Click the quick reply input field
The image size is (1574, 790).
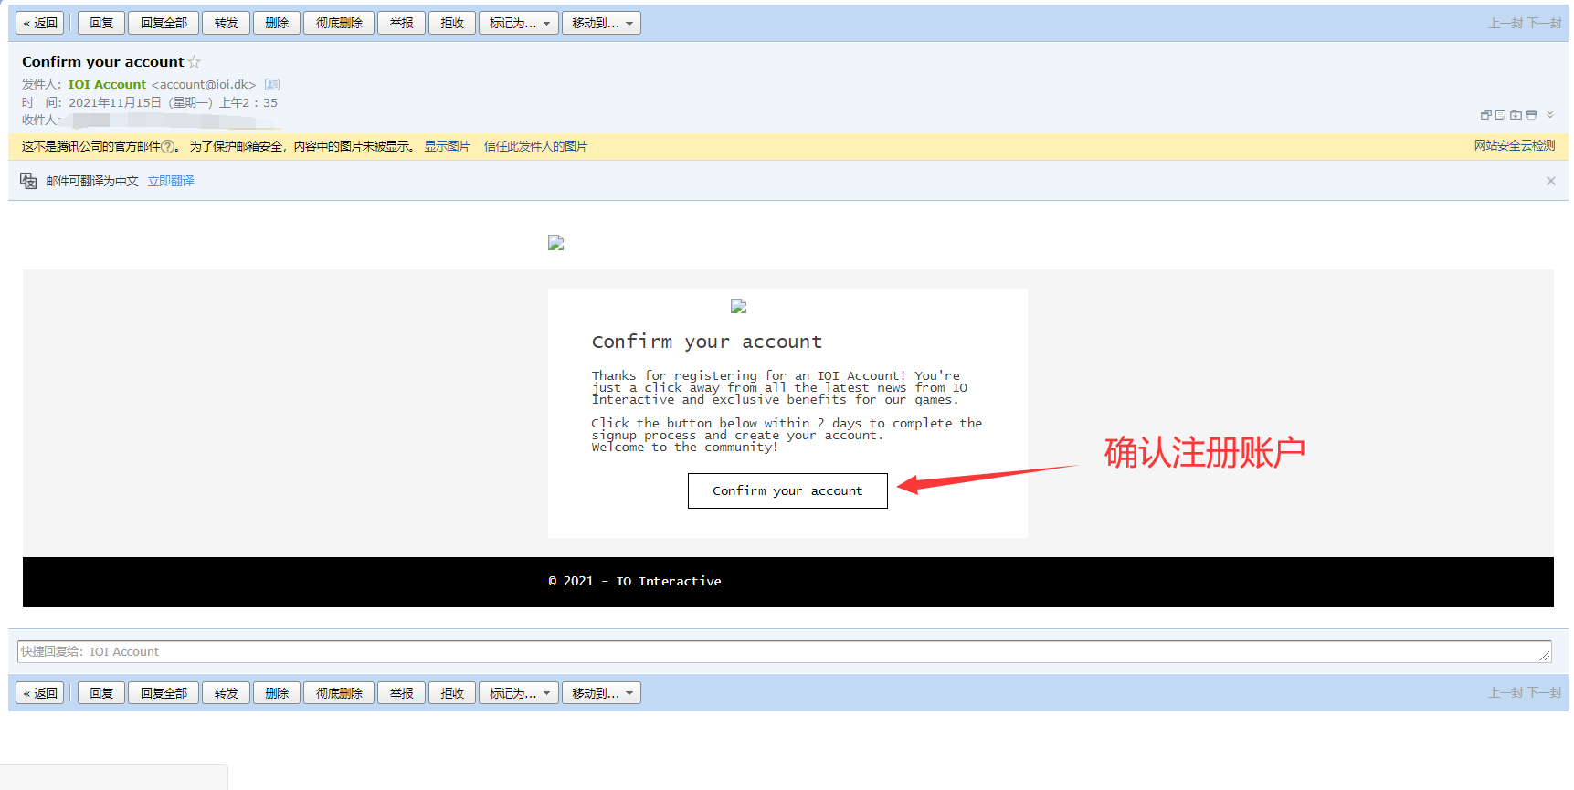(x=784, y=651)
